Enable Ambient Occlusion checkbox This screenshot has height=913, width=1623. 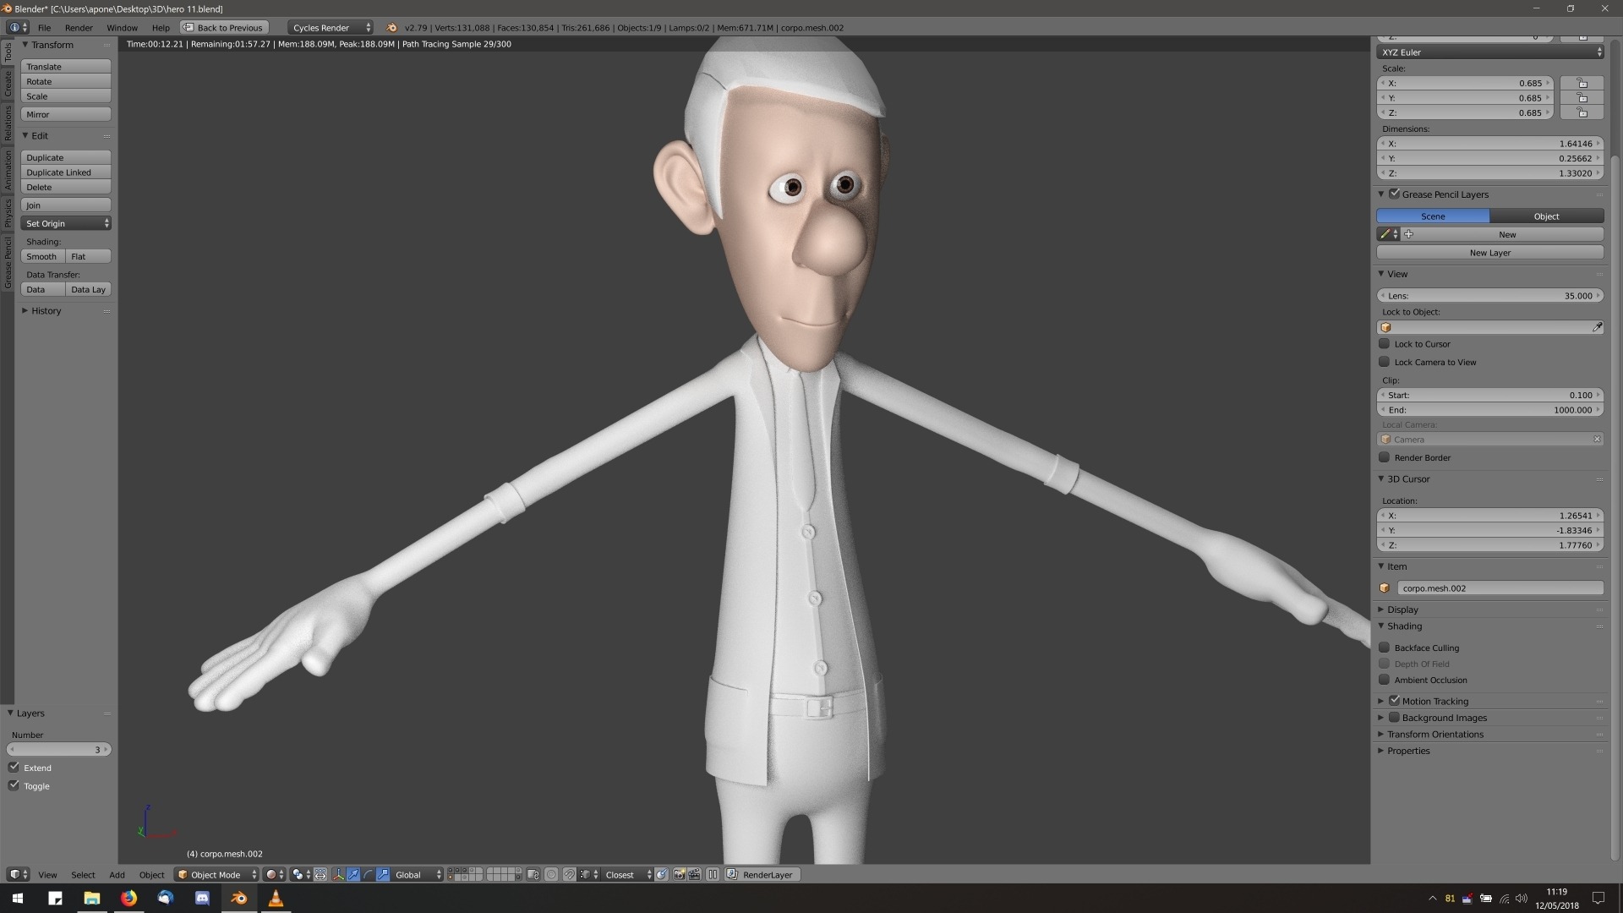point(1385,680)
